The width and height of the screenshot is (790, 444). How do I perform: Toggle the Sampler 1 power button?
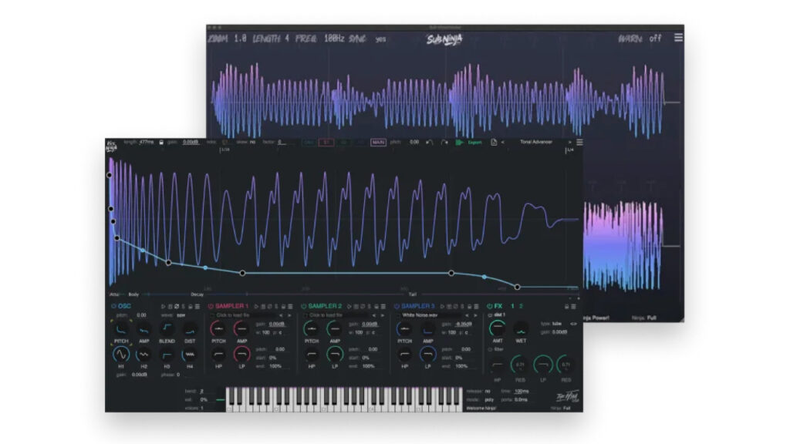(210, 306)
